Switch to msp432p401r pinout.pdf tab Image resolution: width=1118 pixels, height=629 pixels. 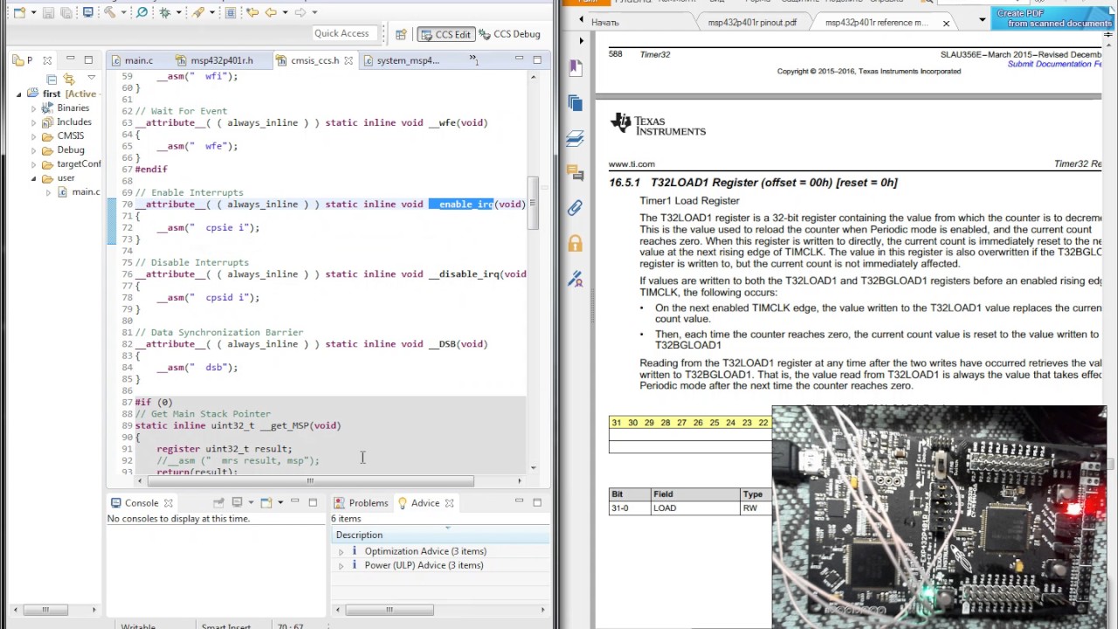click(752, 23)
